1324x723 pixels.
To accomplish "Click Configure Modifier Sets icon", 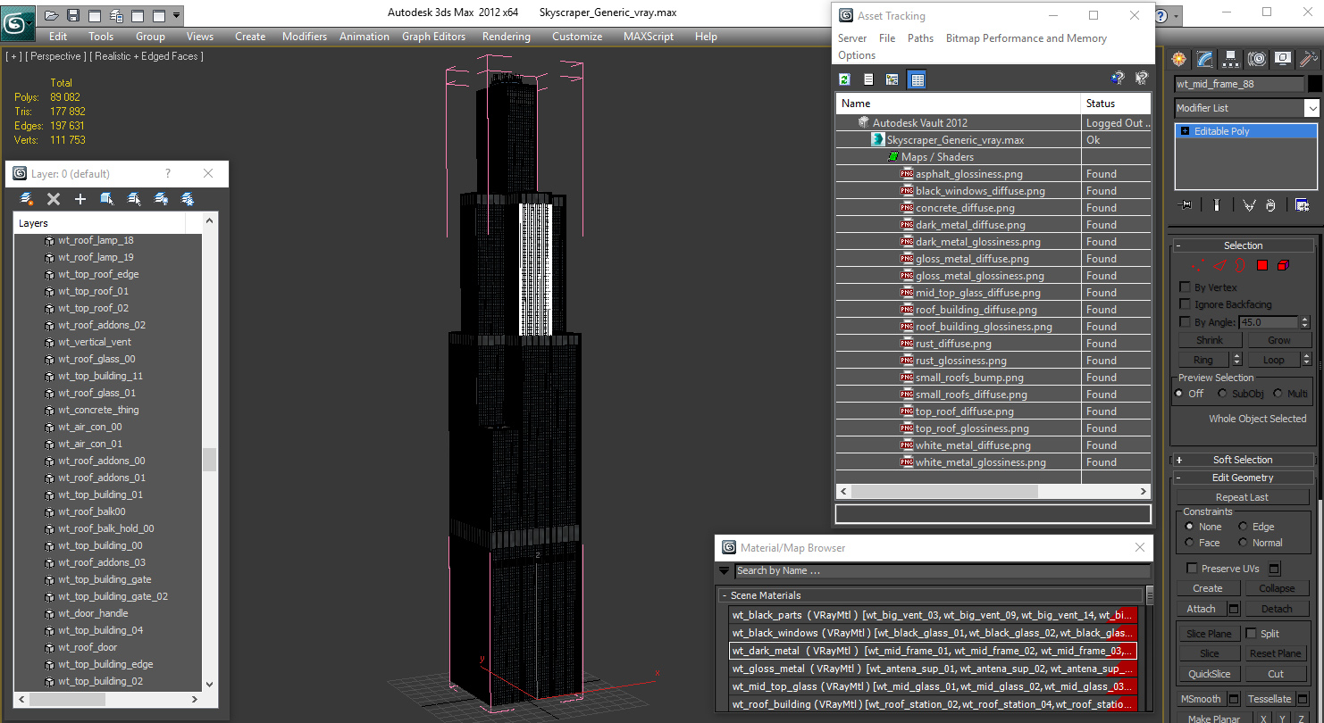I will click(1302, 205).
